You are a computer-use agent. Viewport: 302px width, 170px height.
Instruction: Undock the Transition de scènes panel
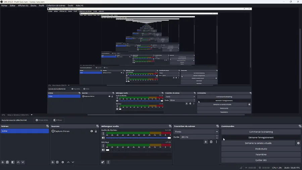(x=218, y=126)
